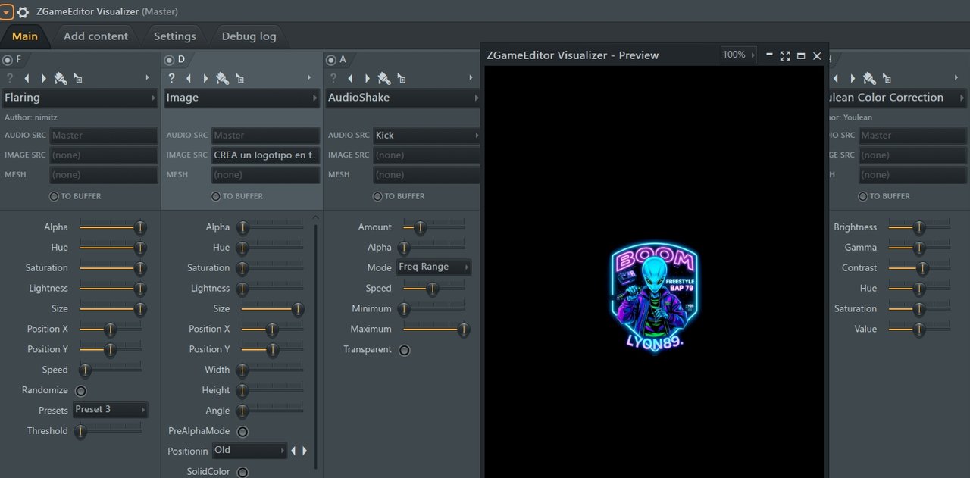Click the Image layer's IMAGE SRC field
This screenshot has height=478, width=970.
coord(266,155)
